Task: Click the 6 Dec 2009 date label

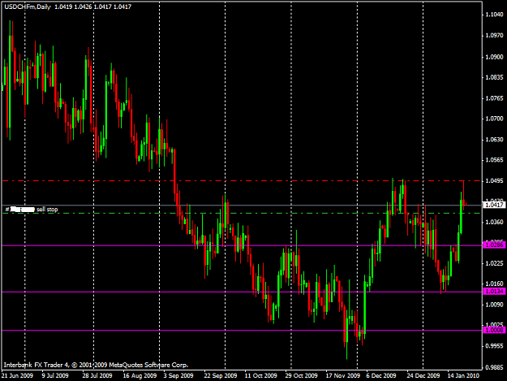Action: tap(381, 375)
